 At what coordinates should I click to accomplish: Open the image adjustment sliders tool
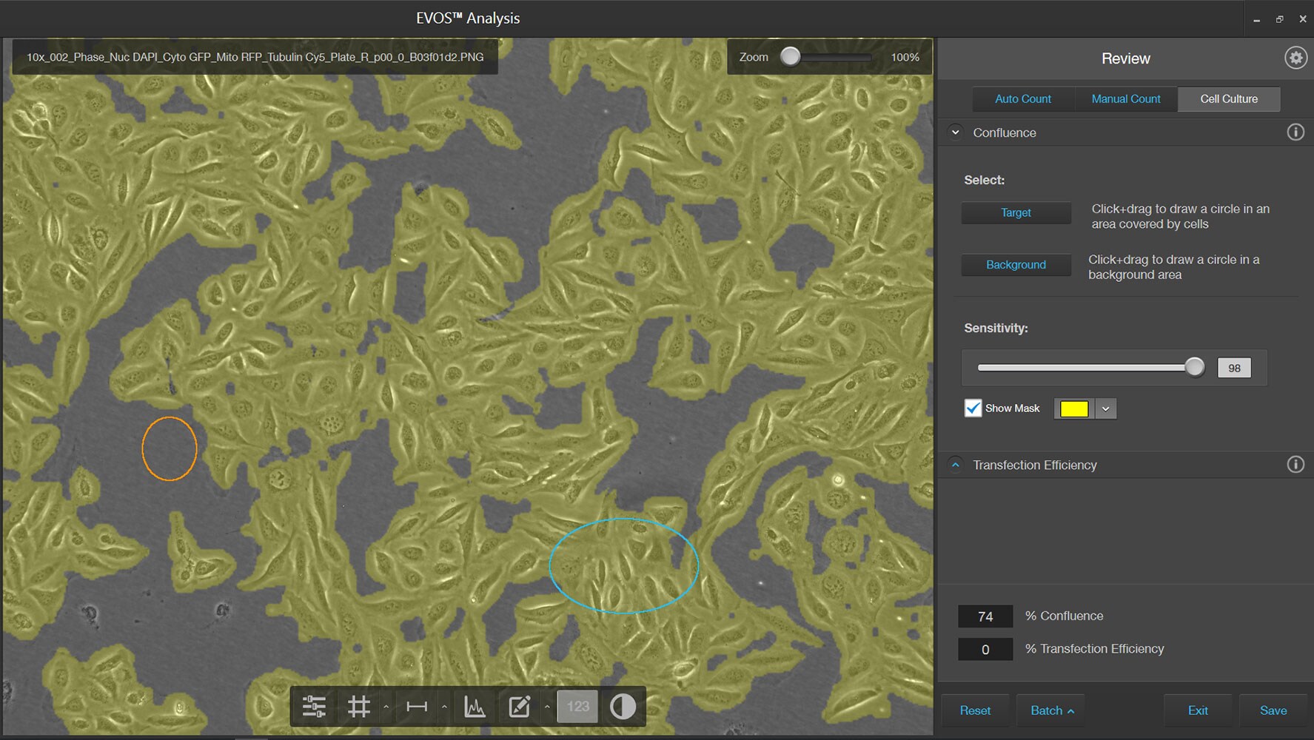click(314, 707)
